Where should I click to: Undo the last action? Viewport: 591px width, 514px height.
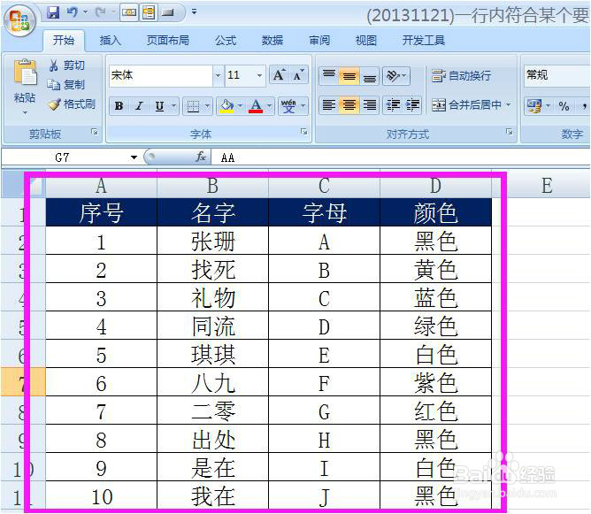pyautogui.click(x=72, y=12)
